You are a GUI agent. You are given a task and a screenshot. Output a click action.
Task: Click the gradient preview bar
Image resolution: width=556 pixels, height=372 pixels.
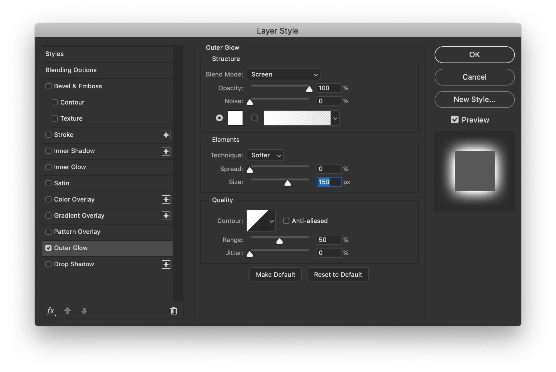(297, 118)
